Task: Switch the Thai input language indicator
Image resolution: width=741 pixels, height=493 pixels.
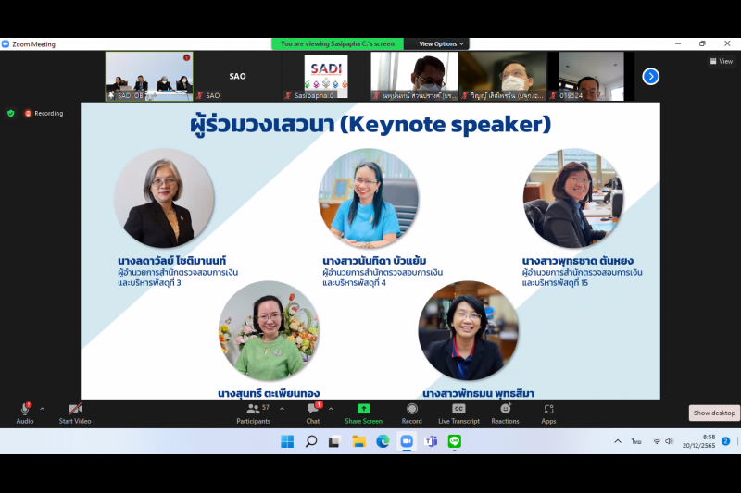Action: click(x=636, y=441)
